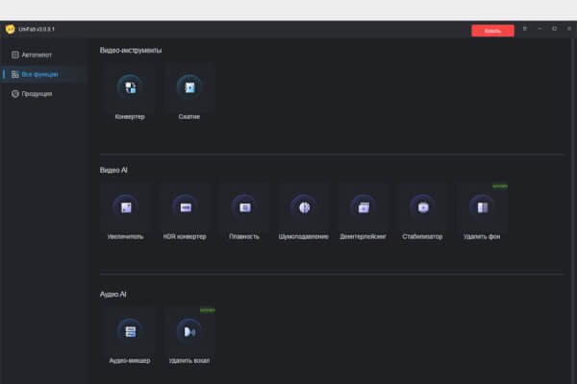Viewport: 577px width, 384px height.
Task: Open the Стабилизатор tool
Action: click(x=422, y=213)
